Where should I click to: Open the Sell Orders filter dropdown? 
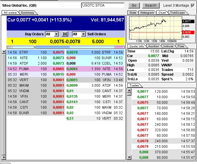83,34
